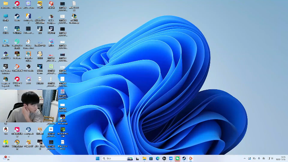Screen dimensions: 288x162
Task: Click the webcam overlay thumbnail
Action: point(29,106)
